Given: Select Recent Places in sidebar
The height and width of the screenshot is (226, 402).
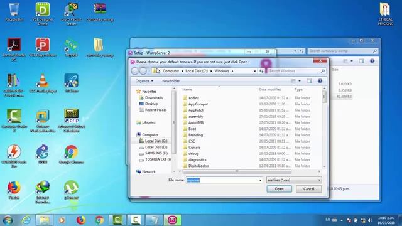Looking at the screenshot, I should tap(156, 110).
